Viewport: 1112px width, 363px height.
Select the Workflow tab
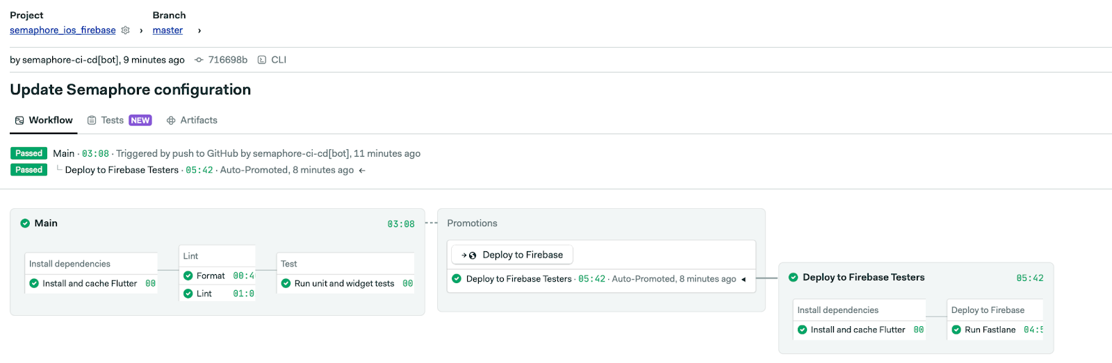pyautogui.click(x=44, y=120)
